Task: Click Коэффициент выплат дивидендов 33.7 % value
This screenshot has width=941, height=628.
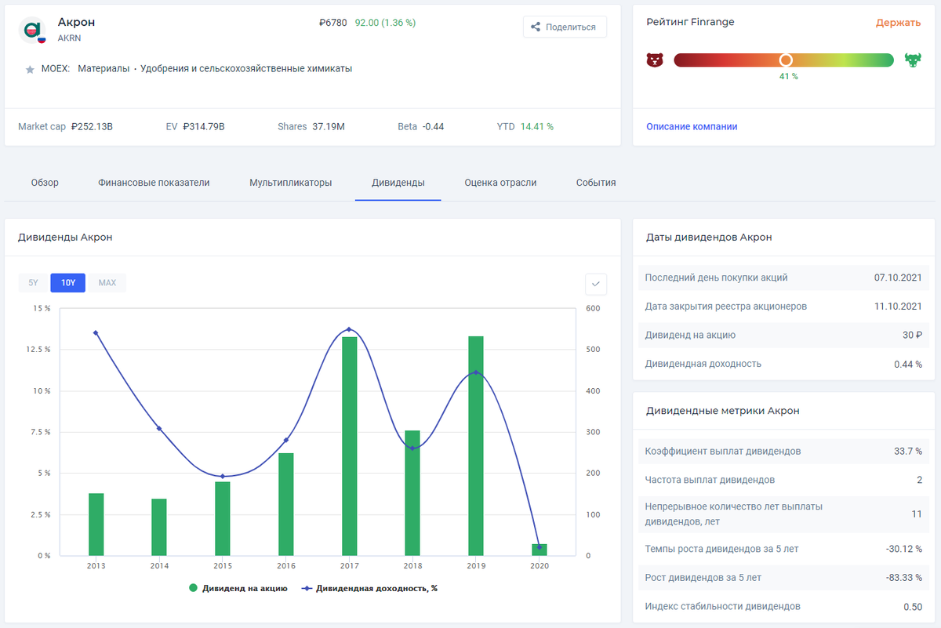Action: (908, 452)
